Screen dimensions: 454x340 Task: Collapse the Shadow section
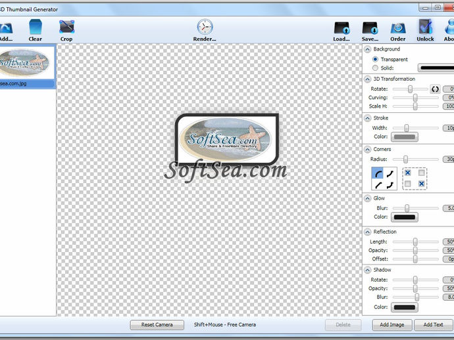[x=367, y=270]
